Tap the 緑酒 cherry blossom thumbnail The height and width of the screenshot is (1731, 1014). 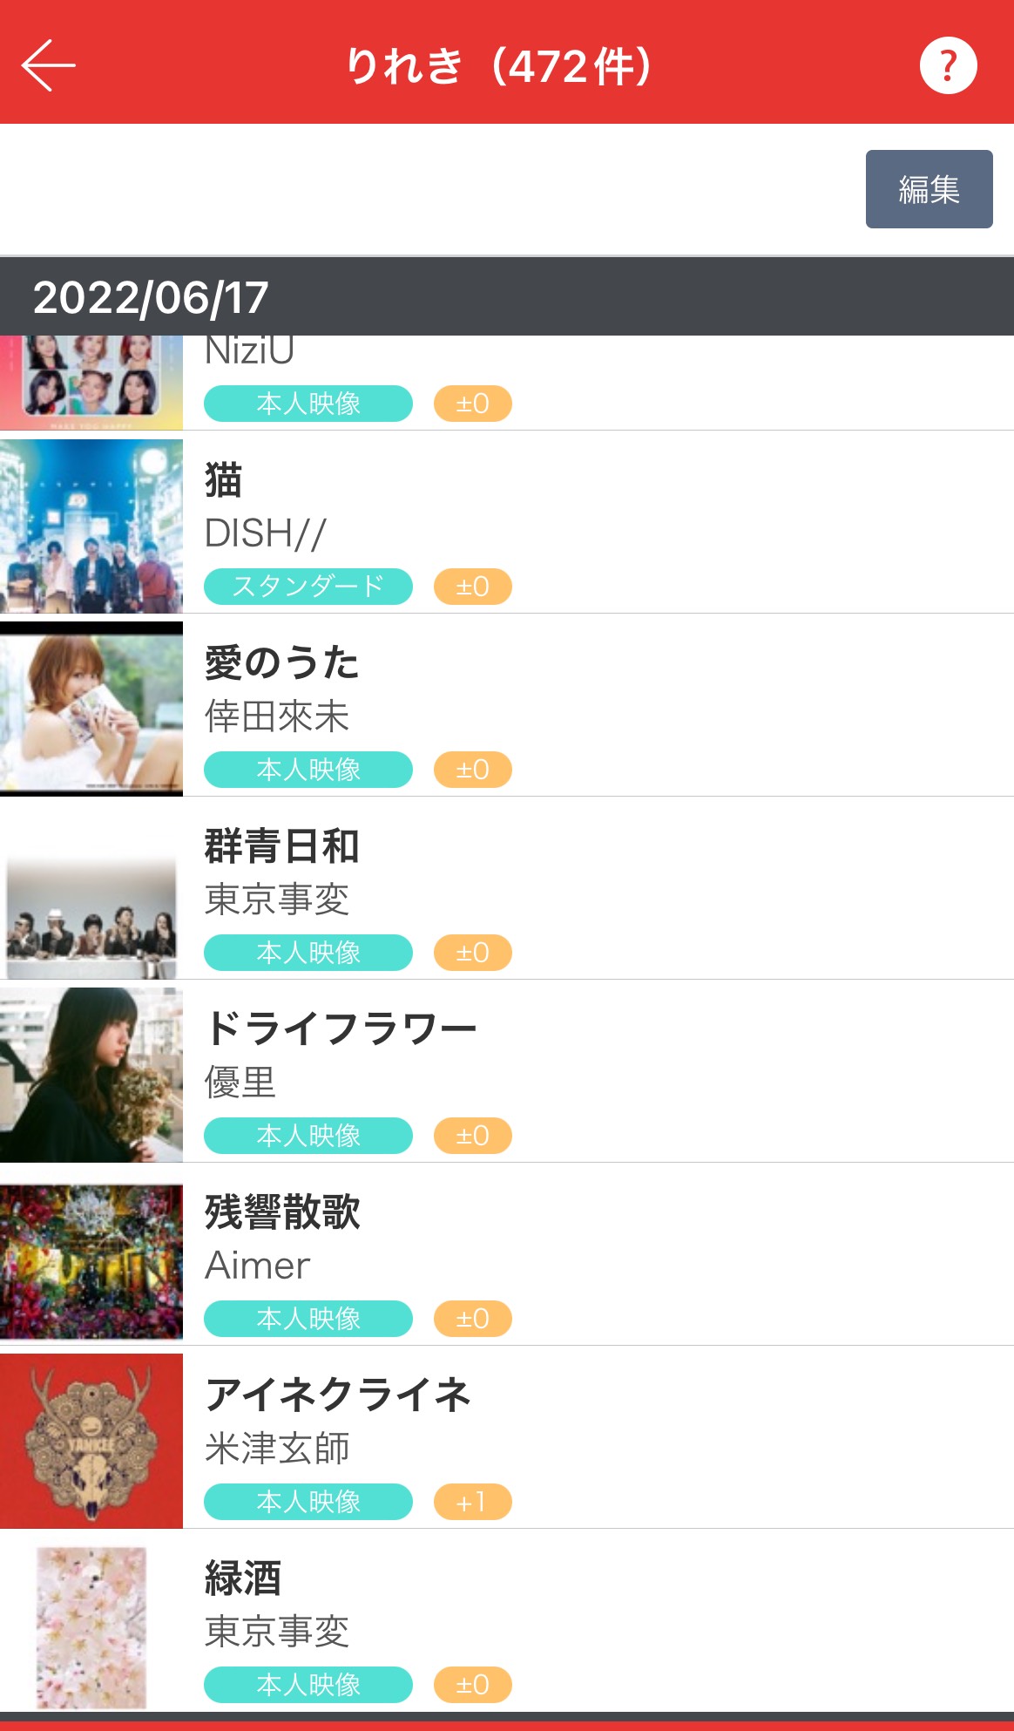coord(91,1626)
